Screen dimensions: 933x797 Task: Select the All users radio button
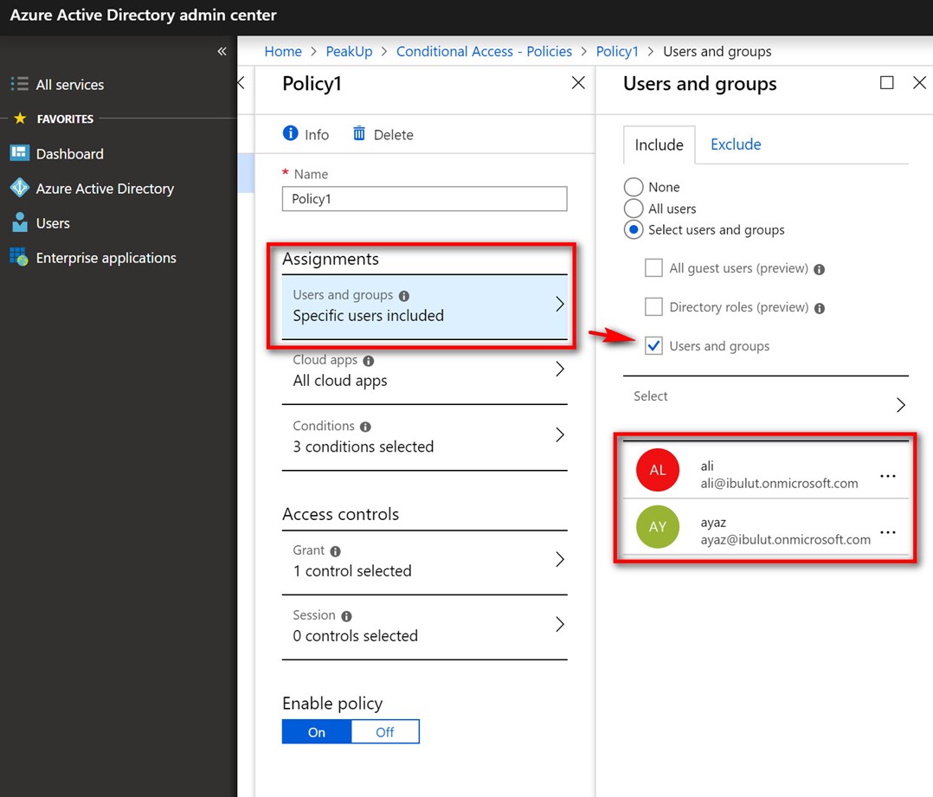pos(634,209)
